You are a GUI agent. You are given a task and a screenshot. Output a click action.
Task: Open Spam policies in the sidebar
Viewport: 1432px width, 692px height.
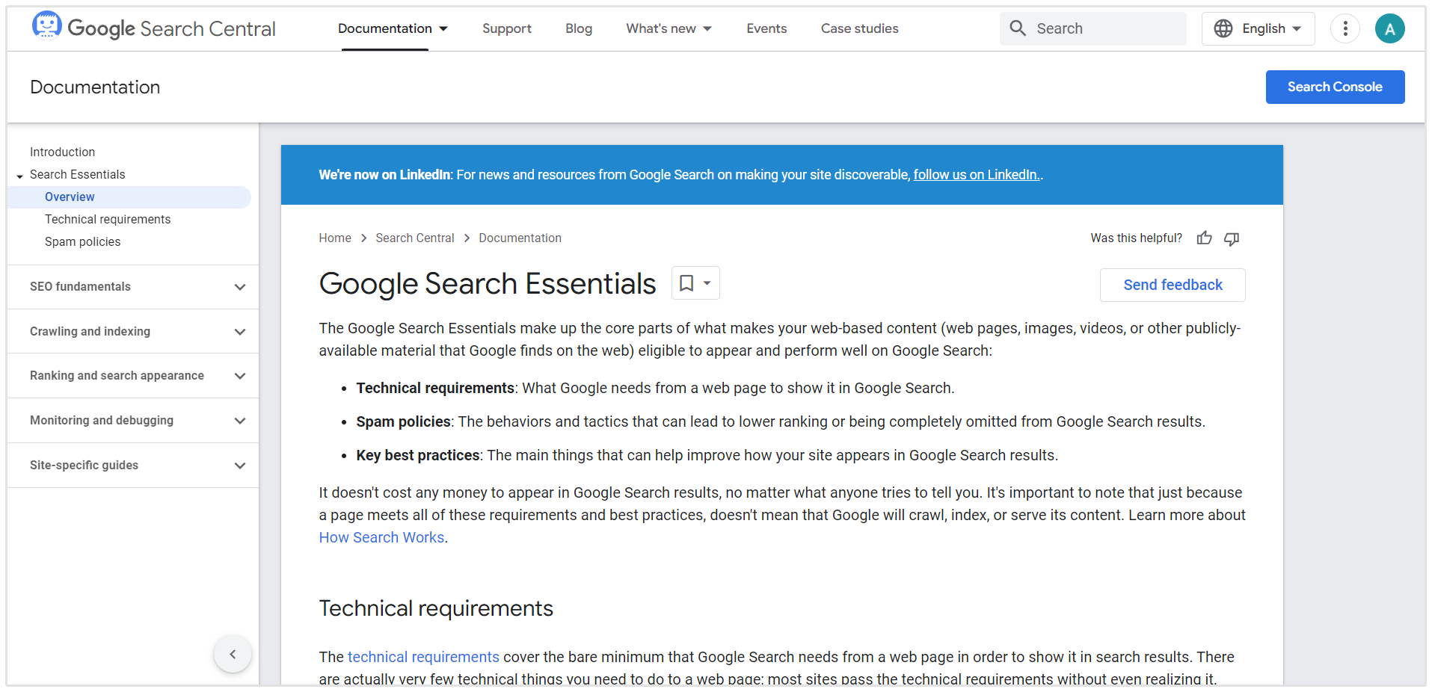(x=82, y=241)
